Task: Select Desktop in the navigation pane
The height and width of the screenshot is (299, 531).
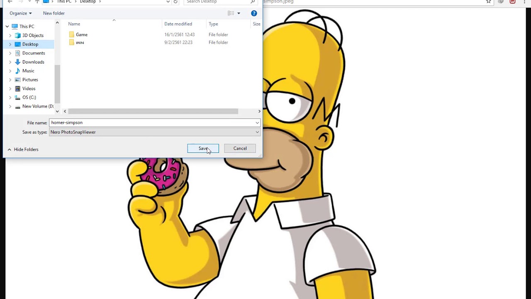Action: tap(30, 44)
